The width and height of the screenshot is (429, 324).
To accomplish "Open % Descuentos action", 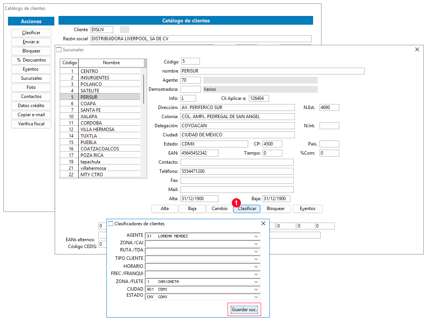I will pos(31,60).
